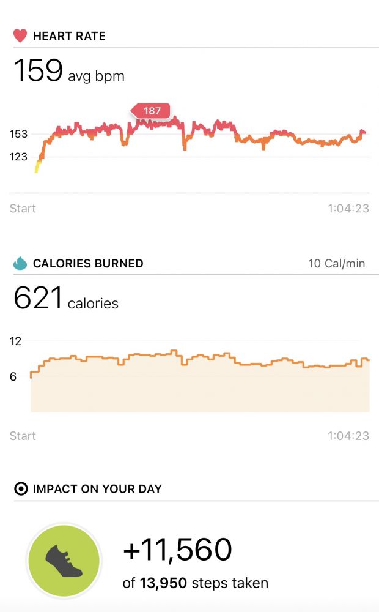The width and height of the screenshot is (379, 612).
Task: Tap the 10 Cal/min rate label
Action: (x=337, y=264)
